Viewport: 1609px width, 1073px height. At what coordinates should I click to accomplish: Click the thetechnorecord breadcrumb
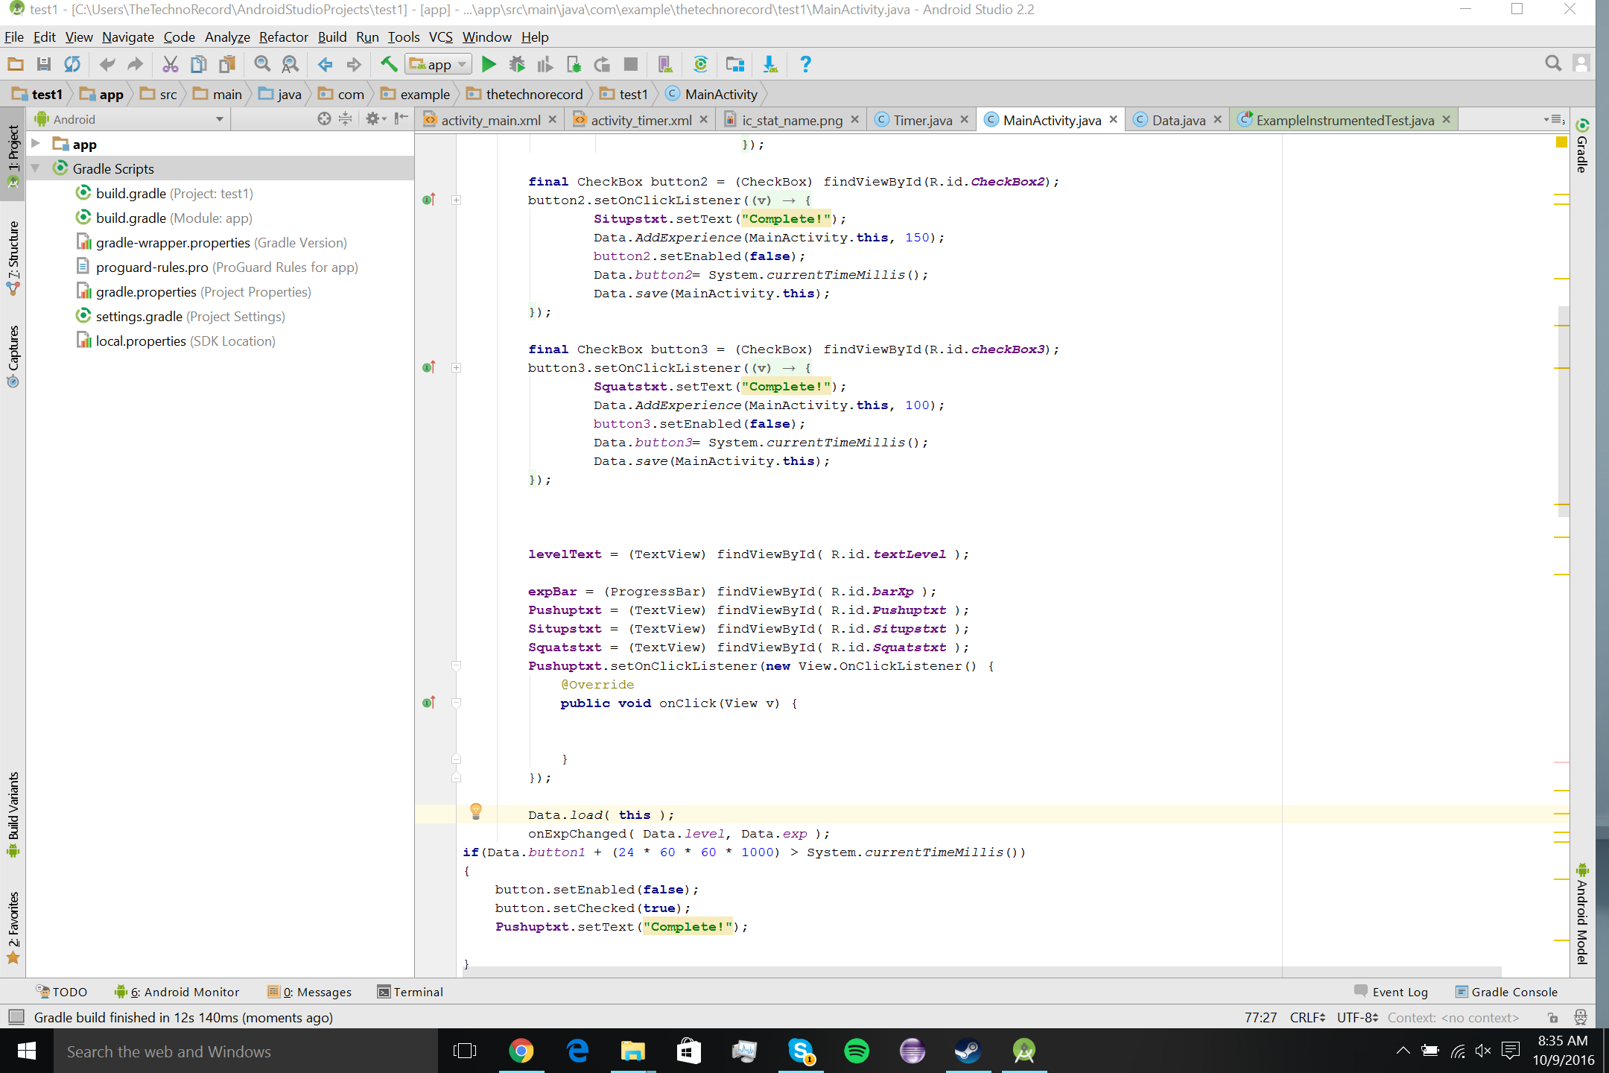point(525,94)
